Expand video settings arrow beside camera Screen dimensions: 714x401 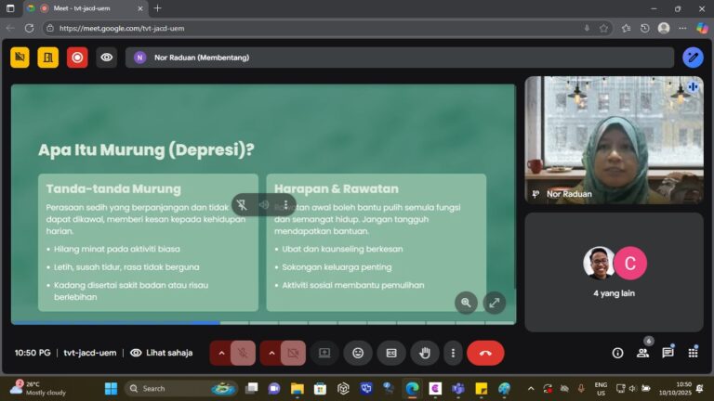[271, 353]
